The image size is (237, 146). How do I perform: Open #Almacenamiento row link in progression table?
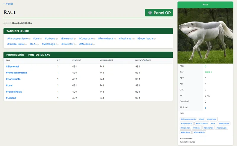17,73
